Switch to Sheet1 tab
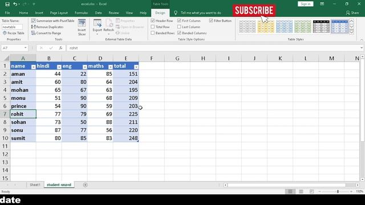The width and height of the screenshot is (365, 205). 35,184
